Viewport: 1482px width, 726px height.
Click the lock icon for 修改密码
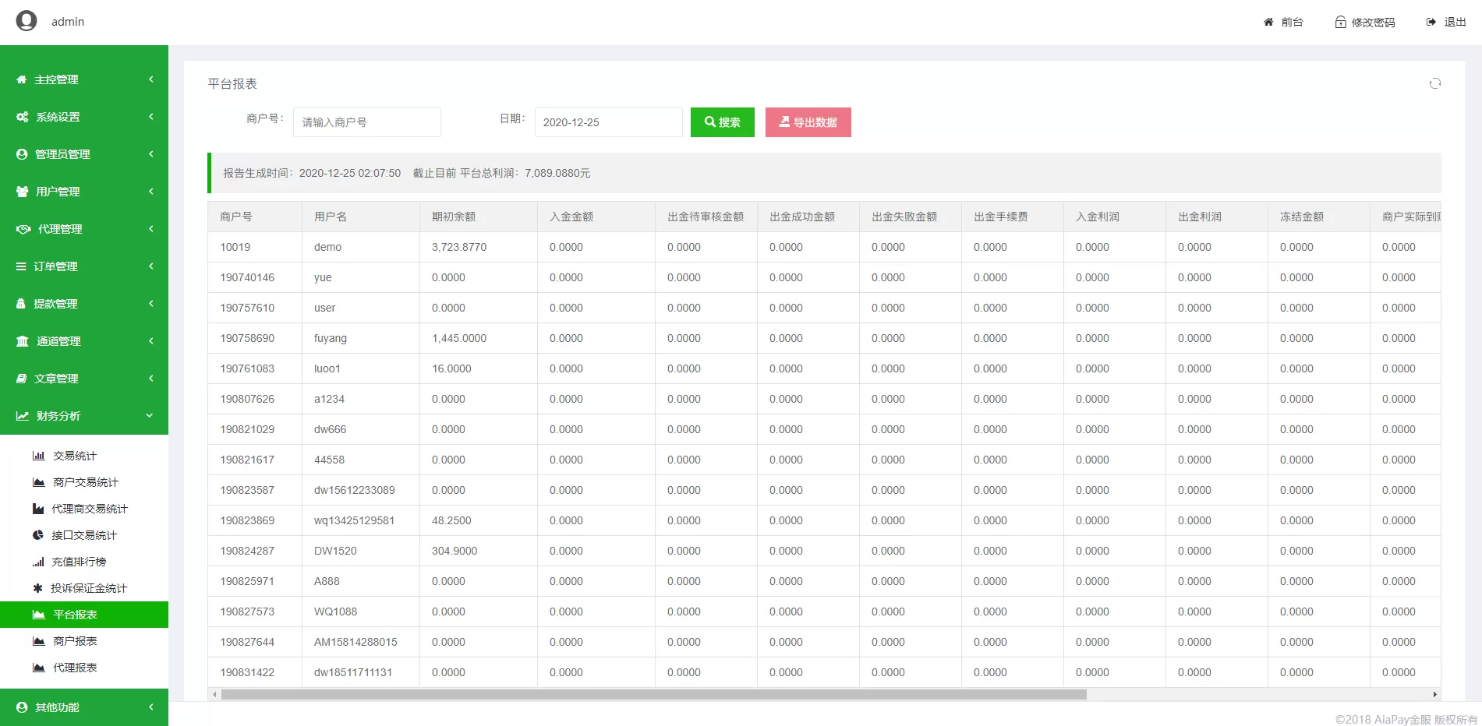click(1340, 22)
